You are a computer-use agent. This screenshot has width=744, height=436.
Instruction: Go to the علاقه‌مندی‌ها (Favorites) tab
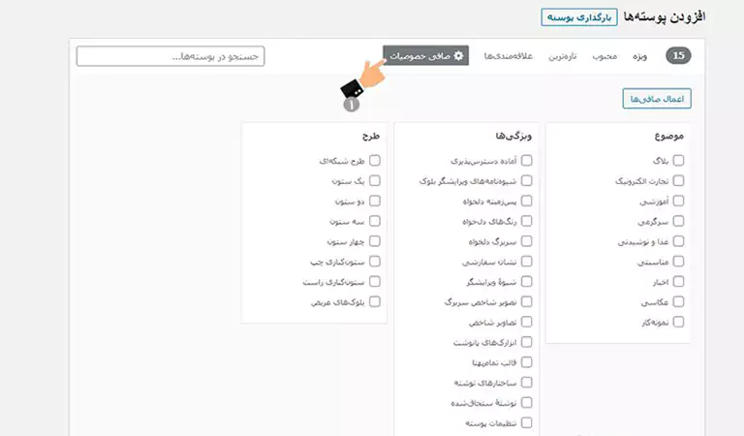coord(509,56)
